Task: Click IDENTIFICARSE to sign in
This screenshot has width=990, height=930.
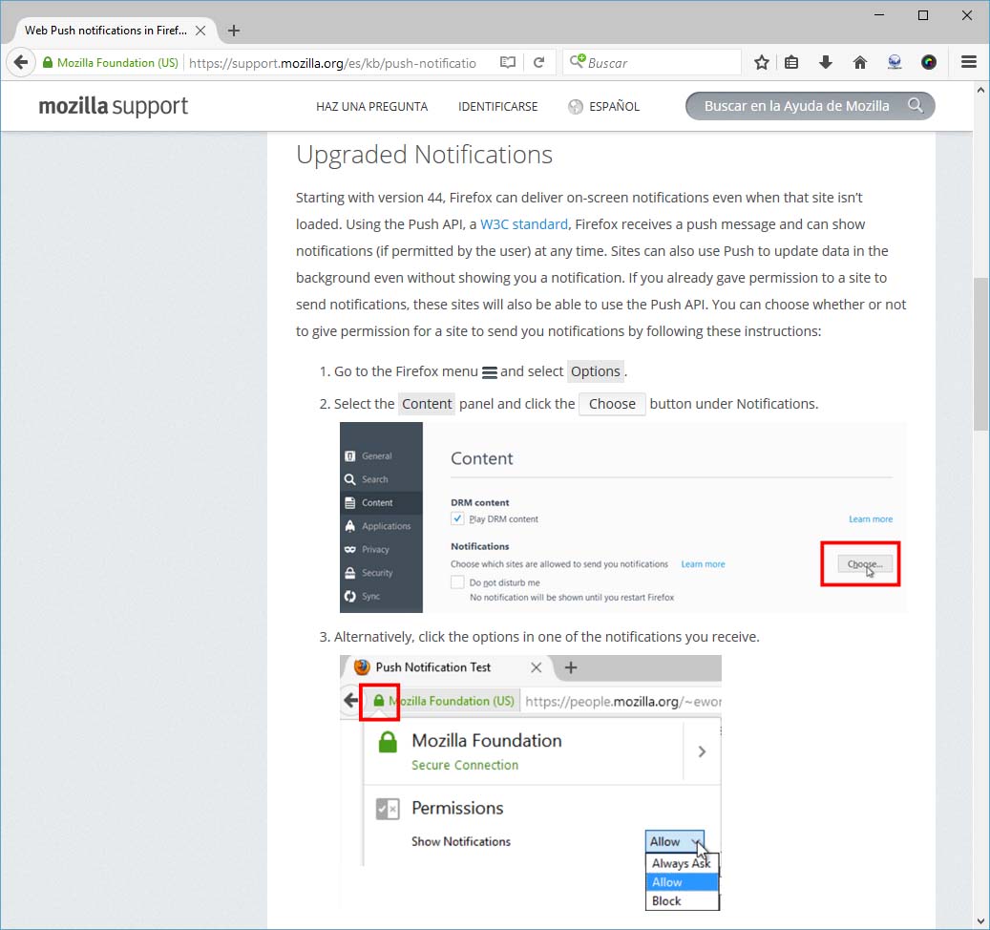Action: (x=497, y=107)
